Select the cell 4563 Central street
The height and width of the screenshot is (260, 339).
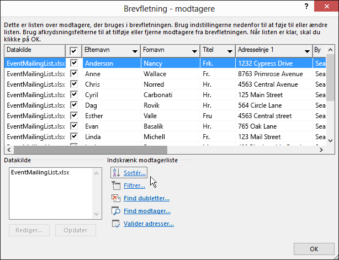pos(274,116)
